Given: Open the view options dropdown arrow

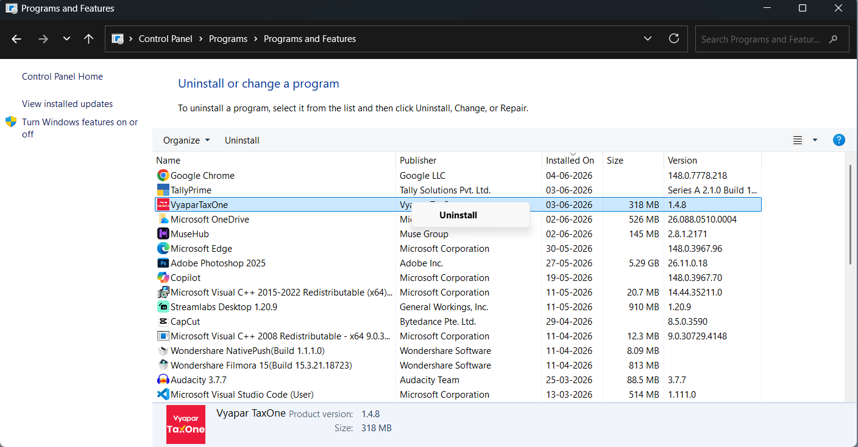Looking at the screenshot, I should tap(815, 140).
